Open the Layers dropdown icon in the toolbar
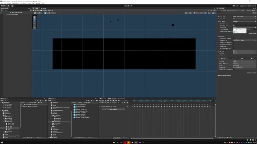 point(244,5)
